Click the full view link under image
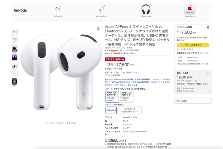The height and width of the screenshot is (149, 223). coord(61,123)
